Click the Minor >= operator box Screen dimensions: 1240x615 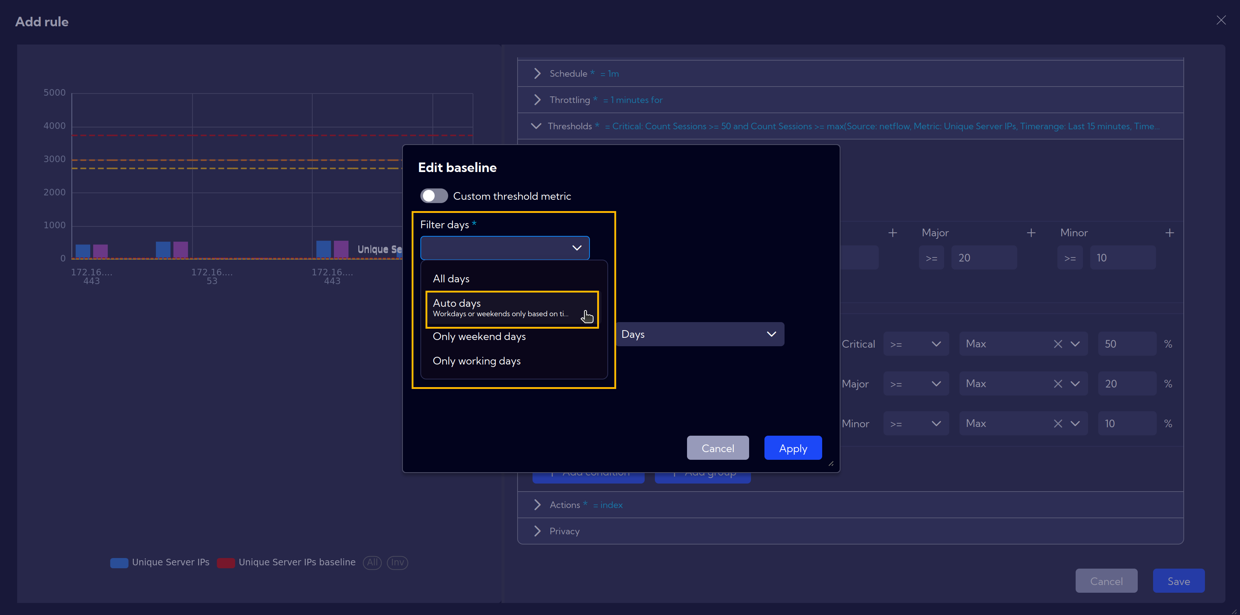1069,258
